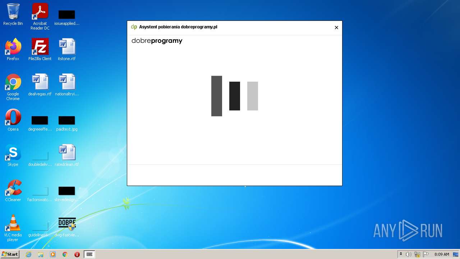The height and width of the screenshot is (259, 460).
Task: Click the dp icon in title bar
Action: [134, 27]
